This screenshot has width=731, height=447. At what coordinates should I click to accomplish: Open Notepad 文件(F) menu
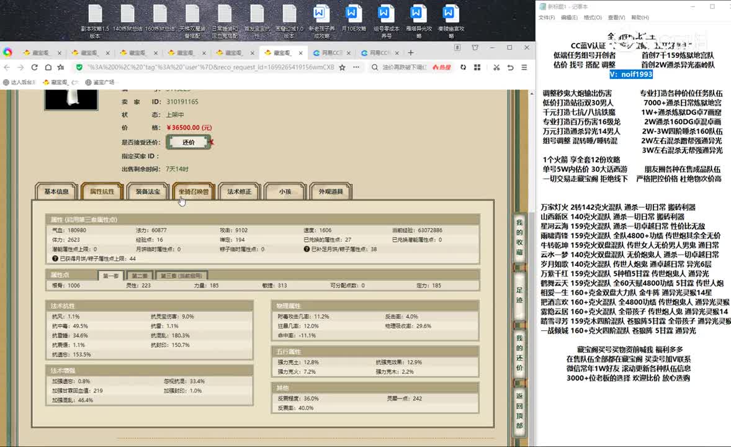point(546,18)
